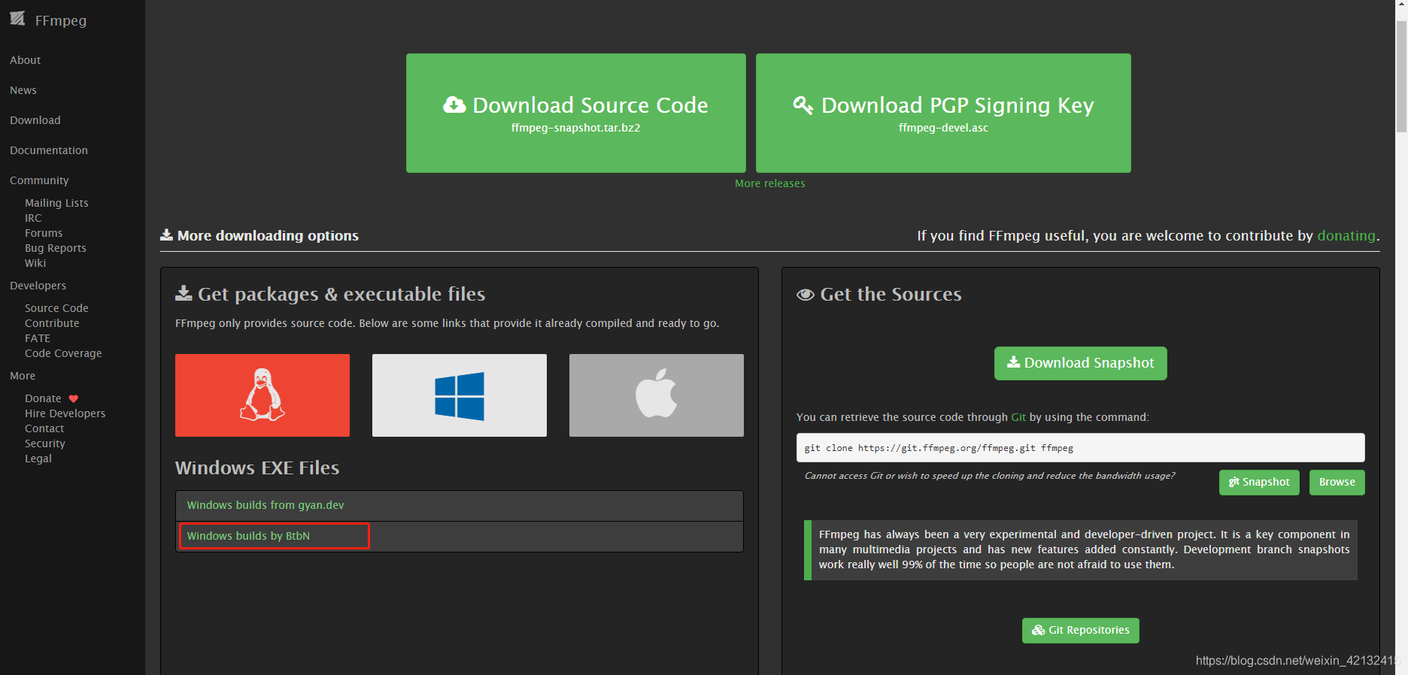Select the Apple macOS packages tile
This screenshot has width=1408, height=675.
tap(657, 395)
